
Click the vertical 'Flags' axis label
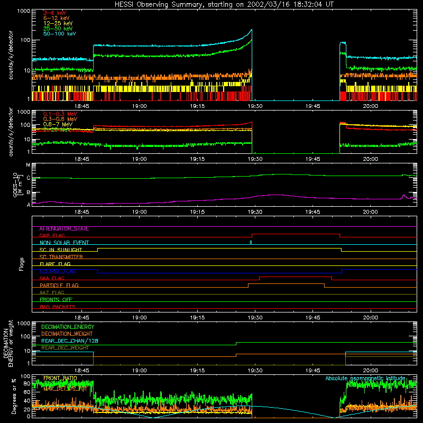(x=22, y=264)
